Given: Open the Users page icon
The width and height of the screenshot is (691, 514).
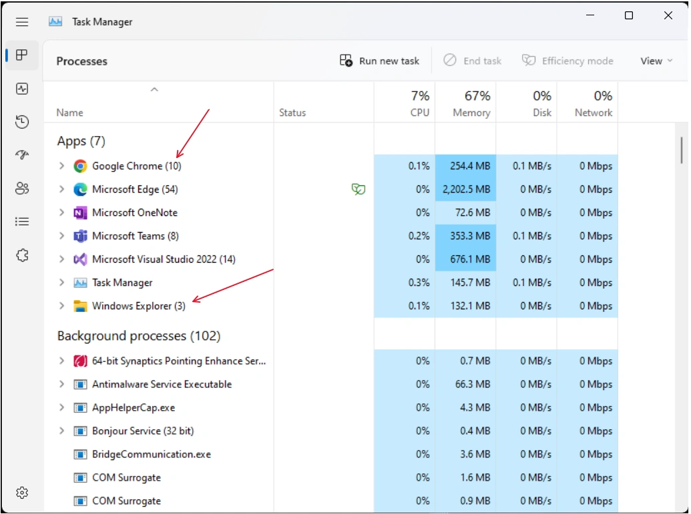Looking at the screenshot, I should coord(21,189).
